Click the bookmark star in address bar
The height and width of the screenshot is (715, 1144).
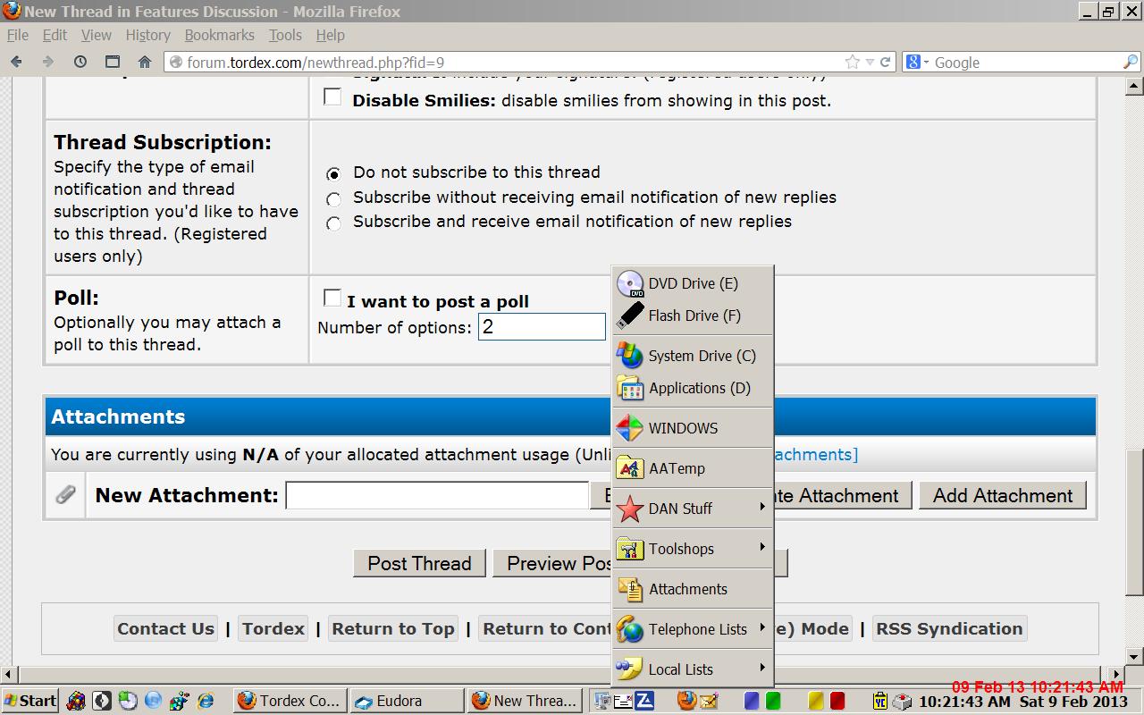(853, 62)
